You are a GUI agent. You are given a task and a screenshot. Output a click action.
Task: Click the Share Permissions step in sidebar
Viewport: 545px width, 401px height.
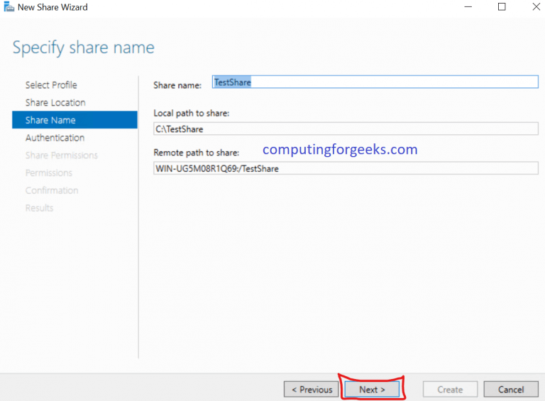[x=61, y=155]
